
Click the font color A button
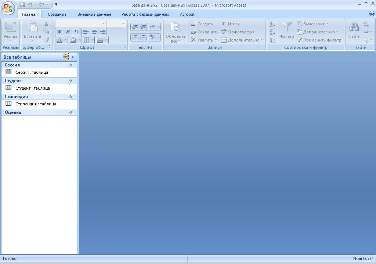point(59,40)
